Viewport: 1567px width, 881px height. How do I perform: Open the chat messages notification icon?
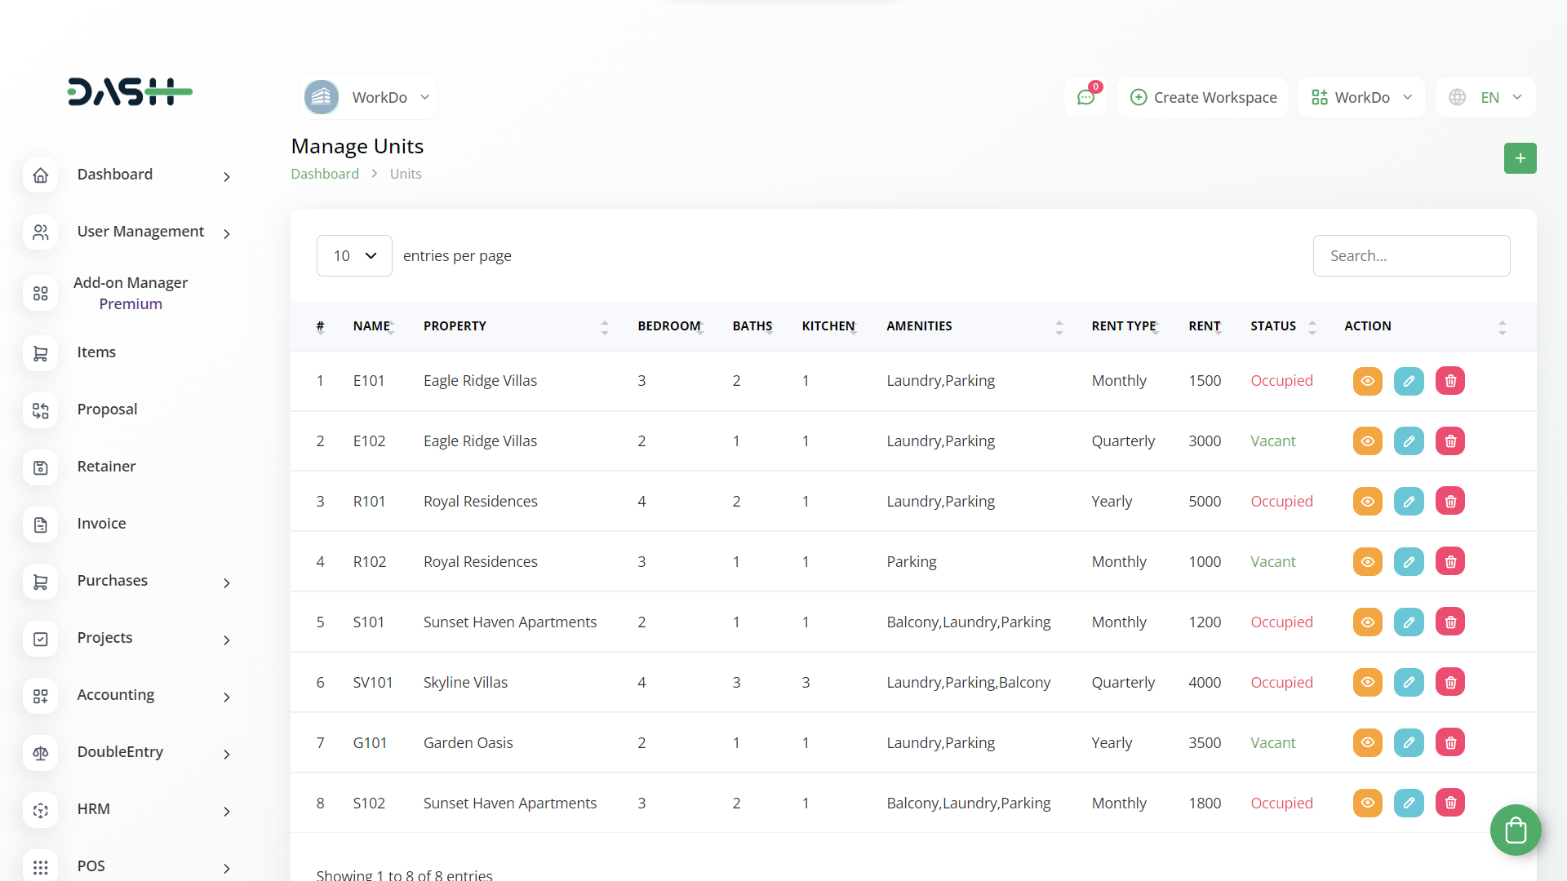[1085, 97]
